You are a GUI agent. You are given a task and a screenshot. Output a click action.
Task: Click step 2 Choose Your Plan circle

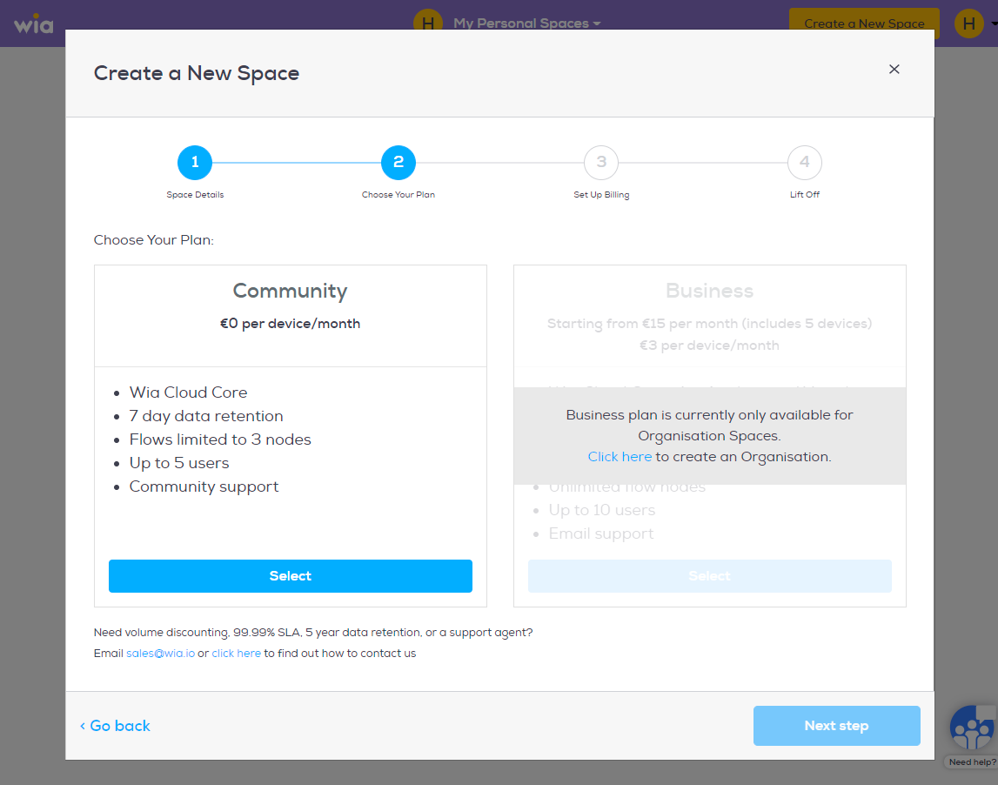click(x=399, y=163)
